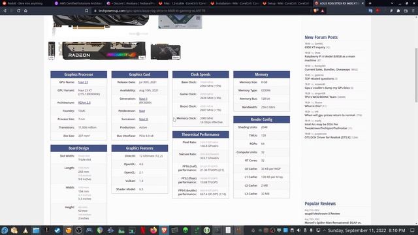
Task: Open OBS Studio from the taskbar
Action: click(78, 230)
